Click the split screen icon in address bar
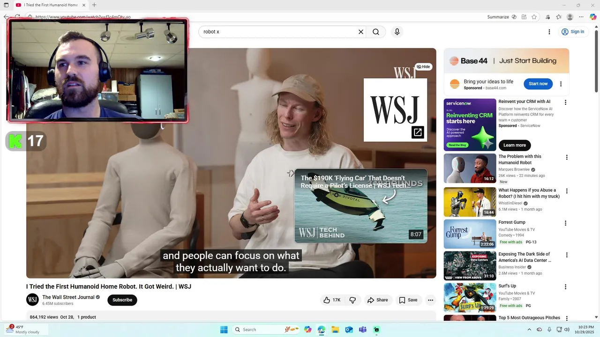The height and width of the screenshot is (337, 600). (x=524, y=17)
